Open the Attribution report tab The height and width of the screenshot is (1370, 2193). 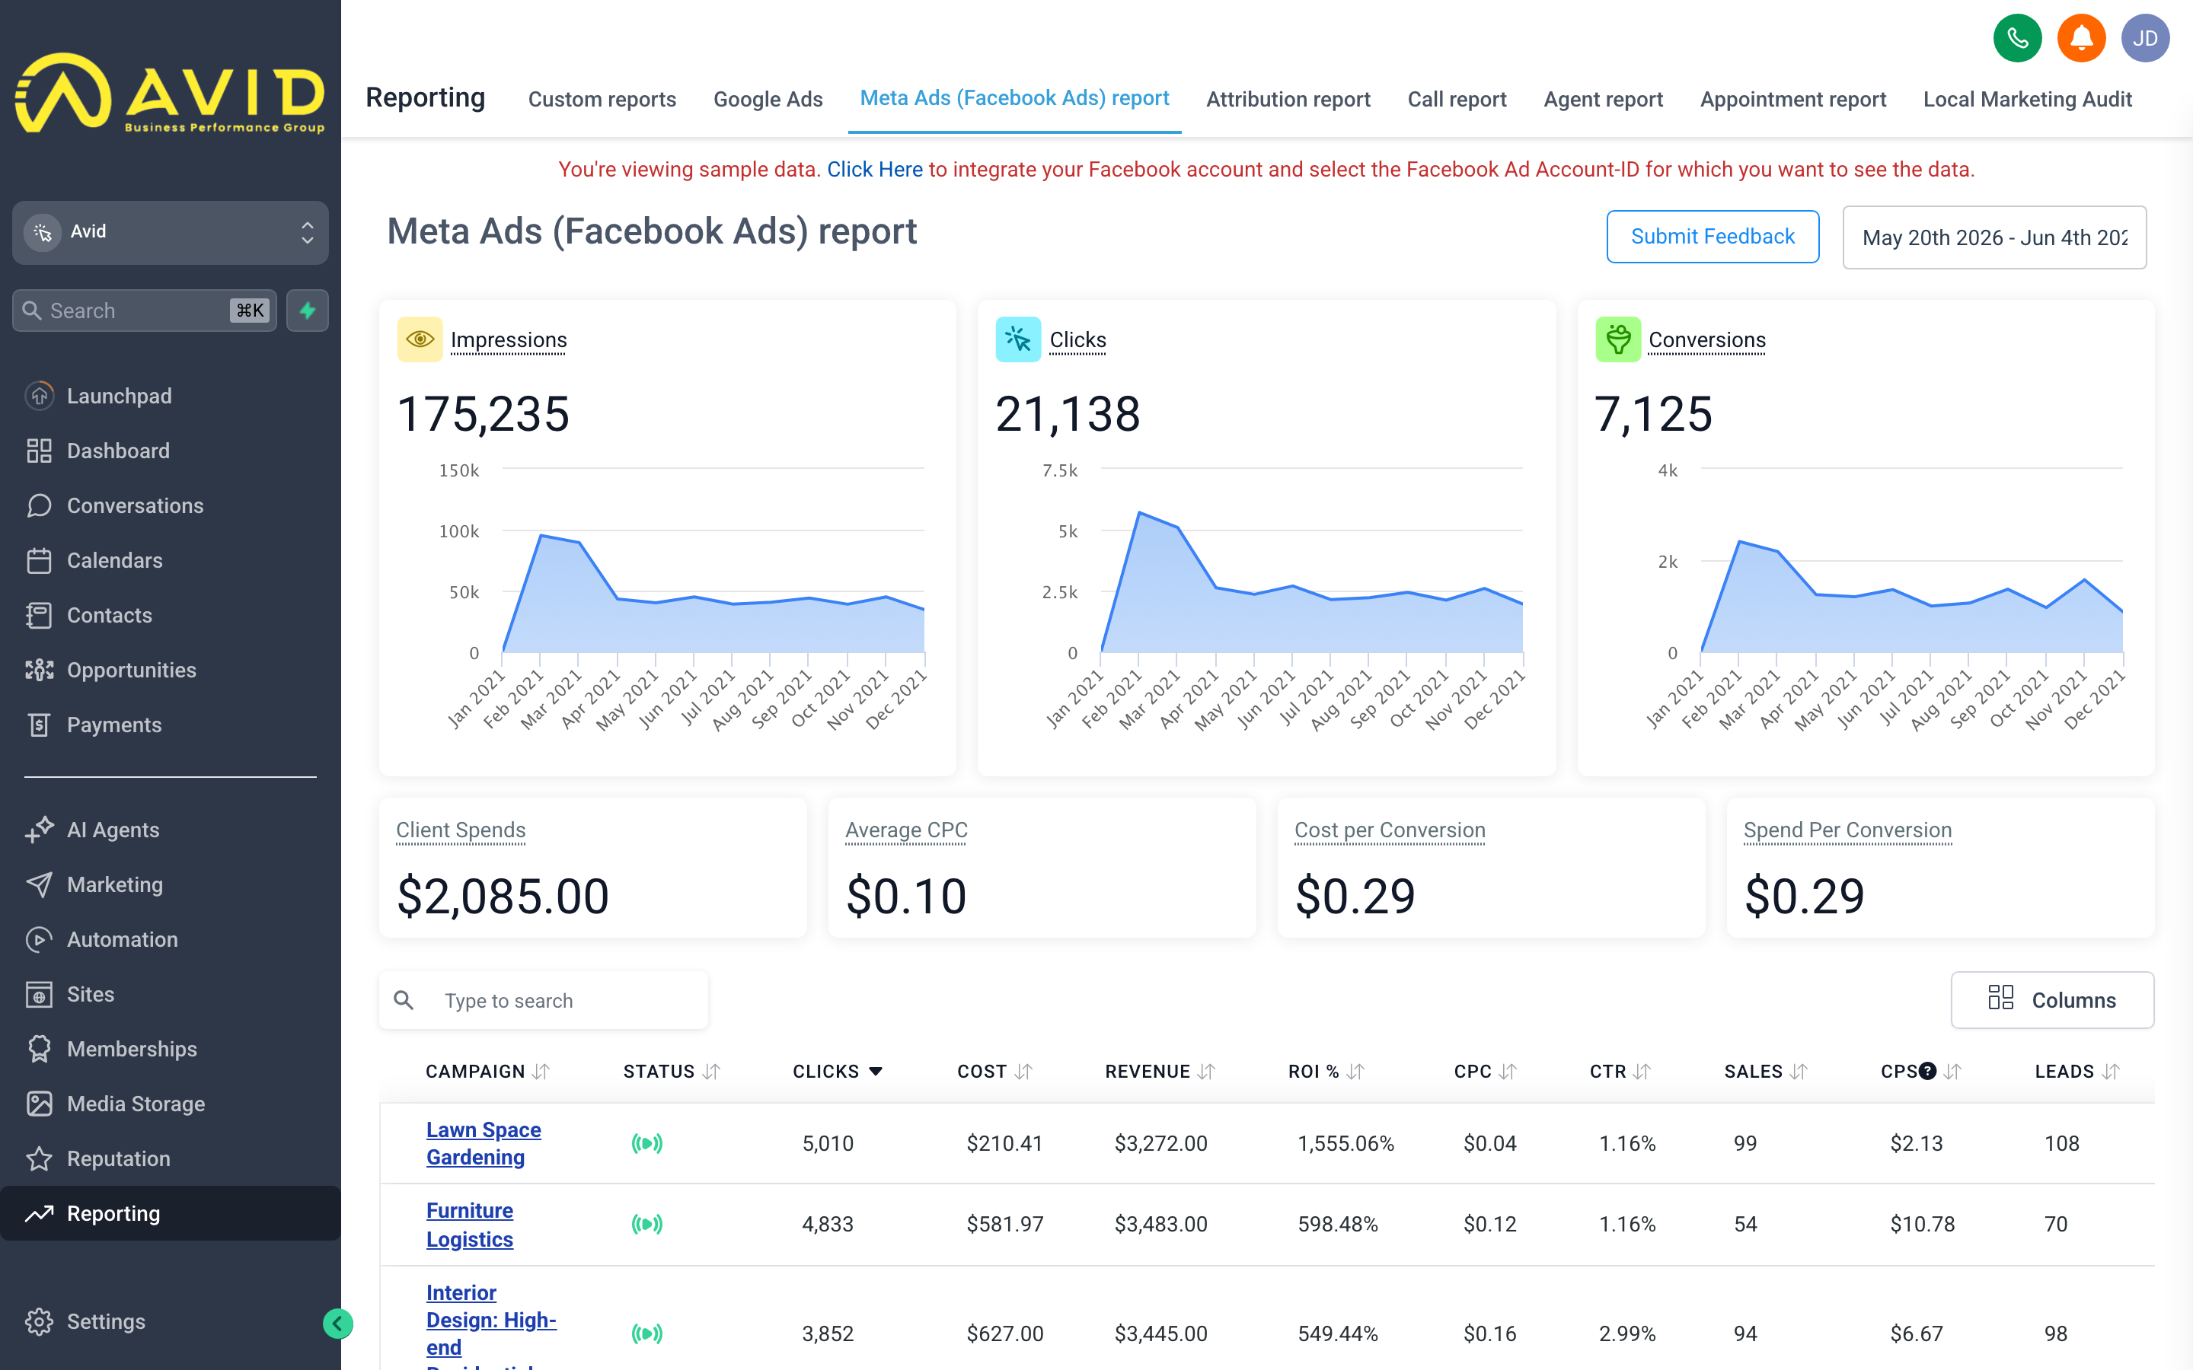tap(1288, 99)
